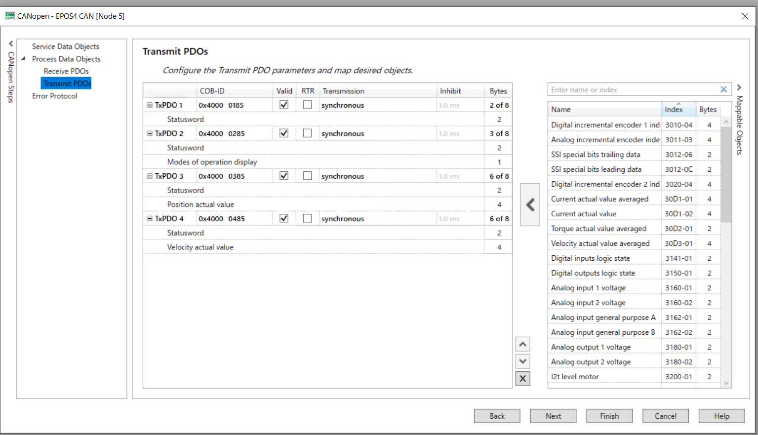Uncheck the Valid checkbox for TxPDO 3

284,176
